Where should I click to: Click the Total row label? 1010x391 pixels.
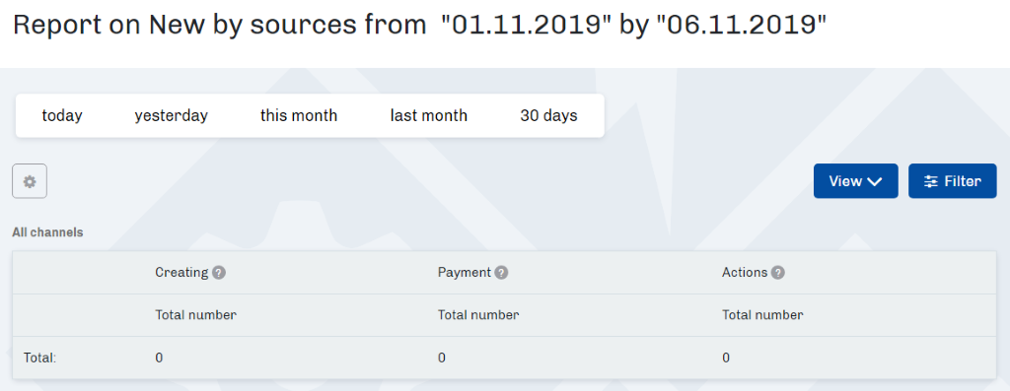click(x=39, y=358)
